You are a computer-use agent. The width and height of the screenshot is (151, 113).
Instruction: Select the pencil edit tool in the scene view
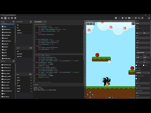click(x=88, y=24)
